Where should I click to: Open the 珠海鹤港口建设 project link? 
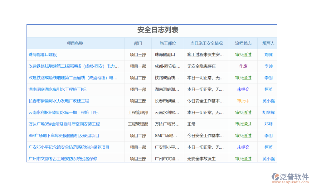click(x=43, y=55)
